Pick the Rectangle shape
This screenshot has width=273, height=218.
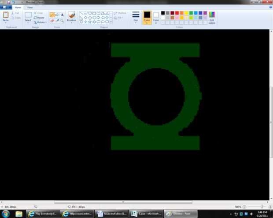coord(94,13)
